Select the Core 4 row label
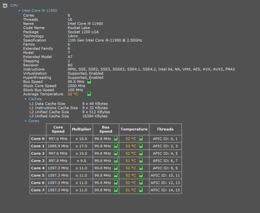 [x=38, y=168]
